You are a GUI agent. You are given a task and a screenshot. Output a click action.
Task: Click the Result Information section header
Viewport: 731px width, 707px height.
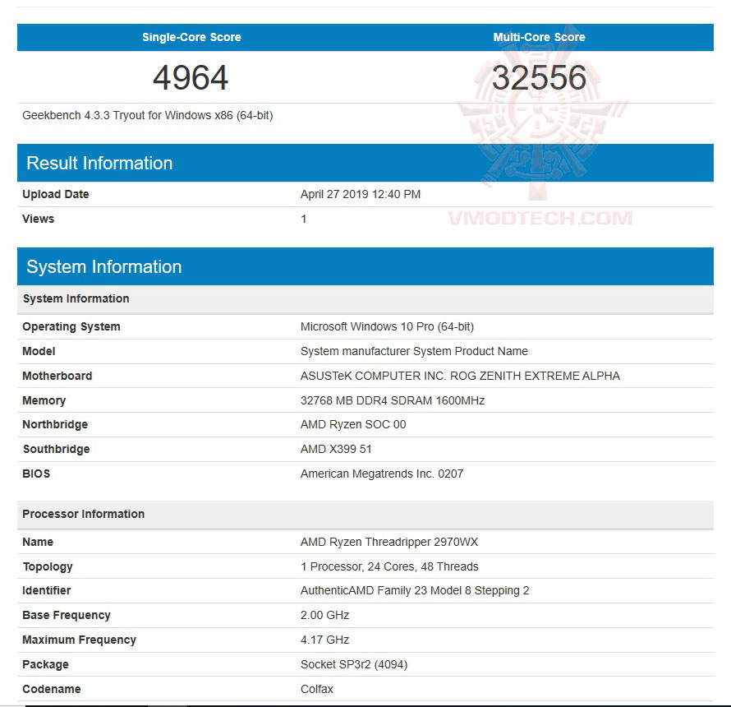click(365, 163)
